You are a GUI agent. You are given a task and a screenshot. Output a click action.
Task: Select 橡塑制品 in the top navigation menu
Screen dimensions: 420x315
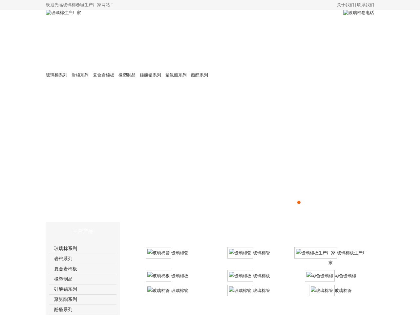127,75
